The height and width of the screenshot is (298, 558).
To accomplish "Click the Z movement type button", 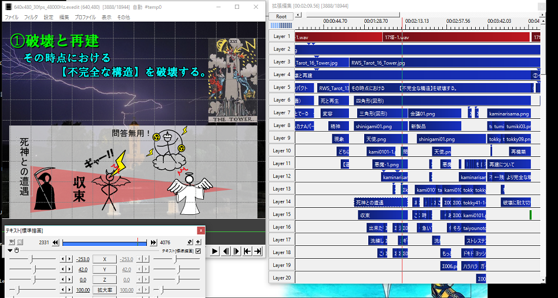I will click(x=105, y=279).
